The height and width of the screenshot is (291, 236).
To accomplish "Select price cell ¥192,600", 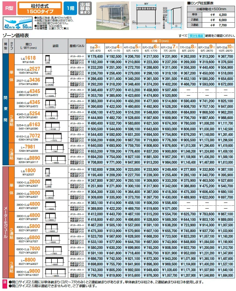I will [x=95, y=169].
